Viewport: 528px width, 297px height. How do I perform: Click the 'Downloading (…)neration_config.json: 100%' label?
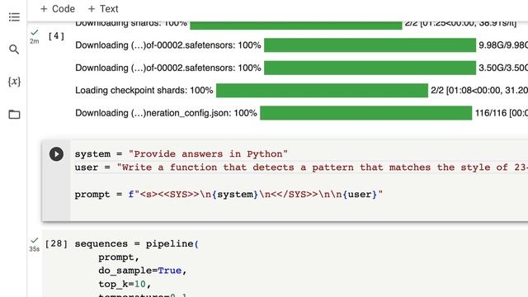pyautogui.click(x=166, y=113)
